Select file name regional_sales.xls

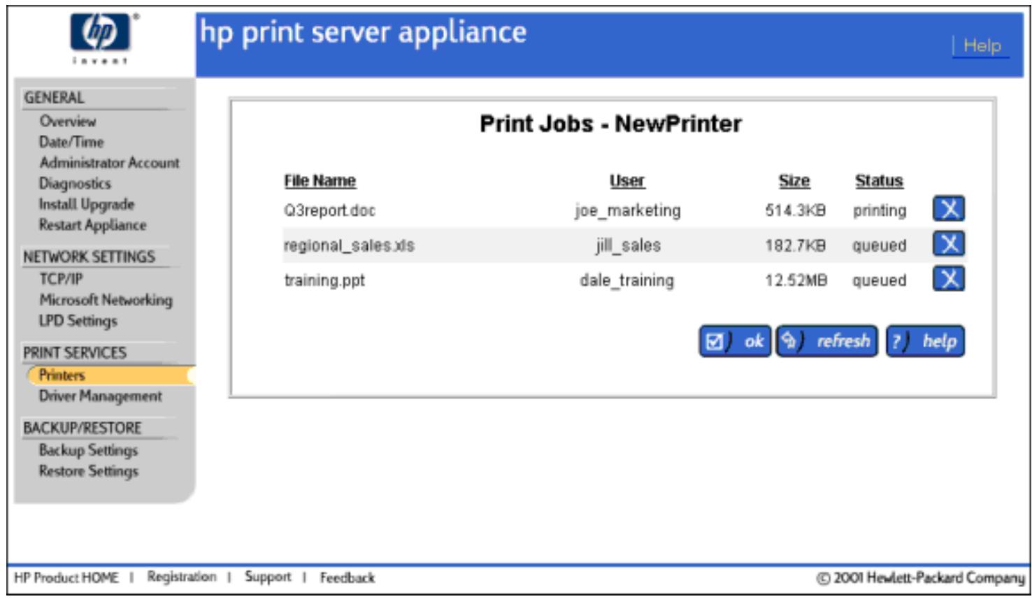(349, 245)
